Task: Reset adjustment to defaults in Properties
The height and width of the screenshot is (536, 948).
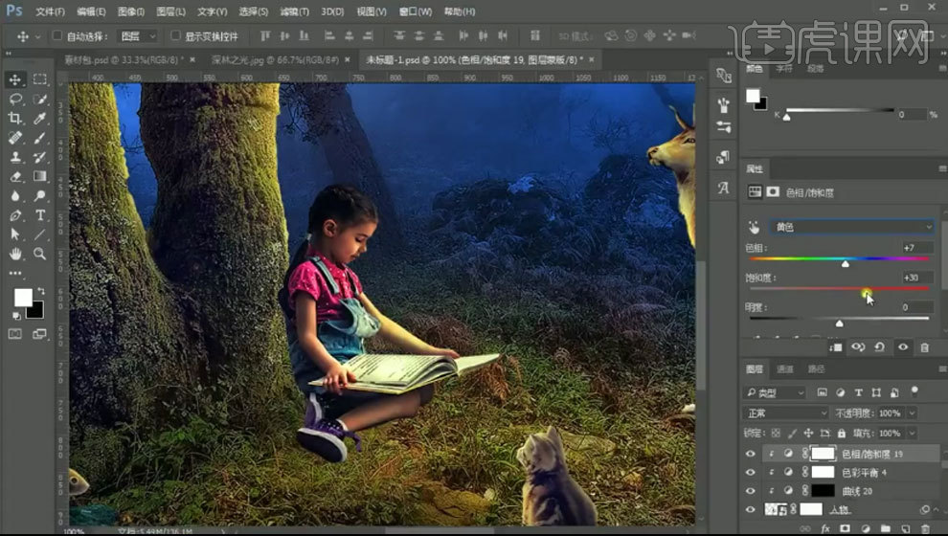Action: tap(880, 347)
